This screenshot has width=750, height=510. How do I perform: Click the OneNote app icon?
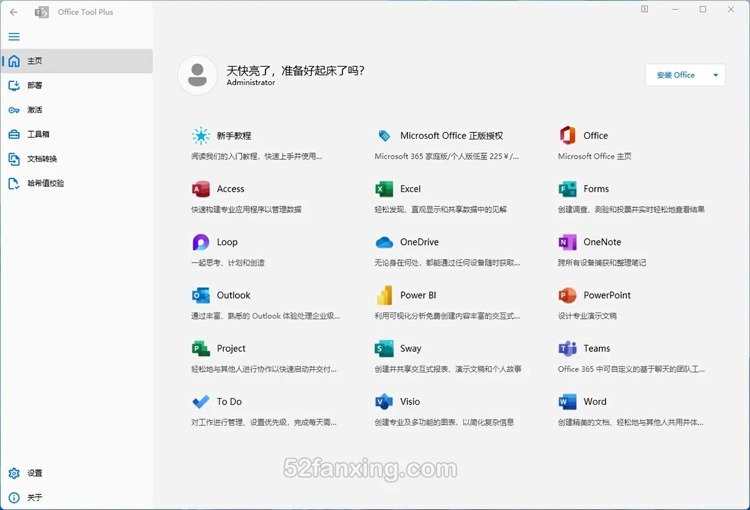(567, 242)
